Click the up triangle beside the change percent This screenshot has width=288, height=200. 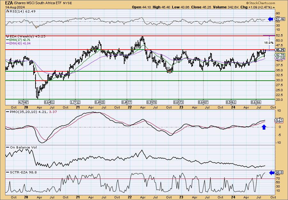pyautogui.click(x=274, y=7)
